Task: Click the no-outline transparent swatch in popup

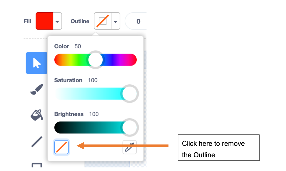Action: 61,147
